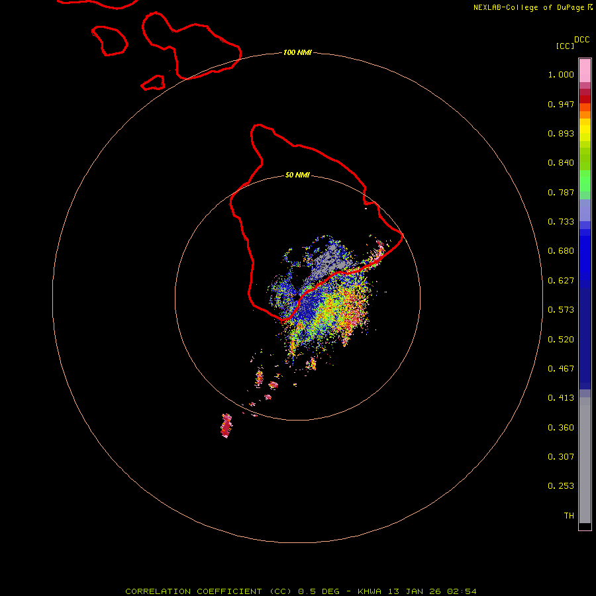Image resolution: width=596 pixels, height=596 pixels.
Task: Select the 0.680 scale value
Action: tap(561, 251)
